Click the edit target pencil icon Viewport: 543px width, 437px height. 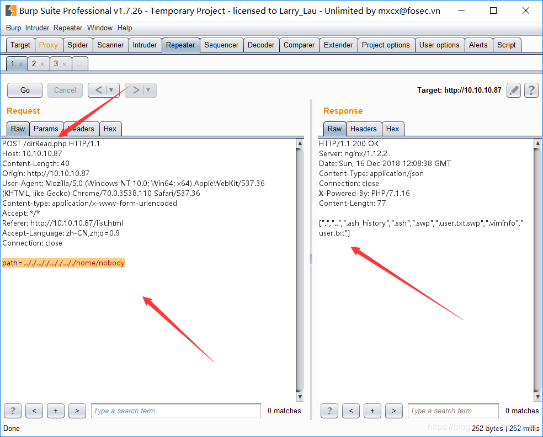coord(514,90)
